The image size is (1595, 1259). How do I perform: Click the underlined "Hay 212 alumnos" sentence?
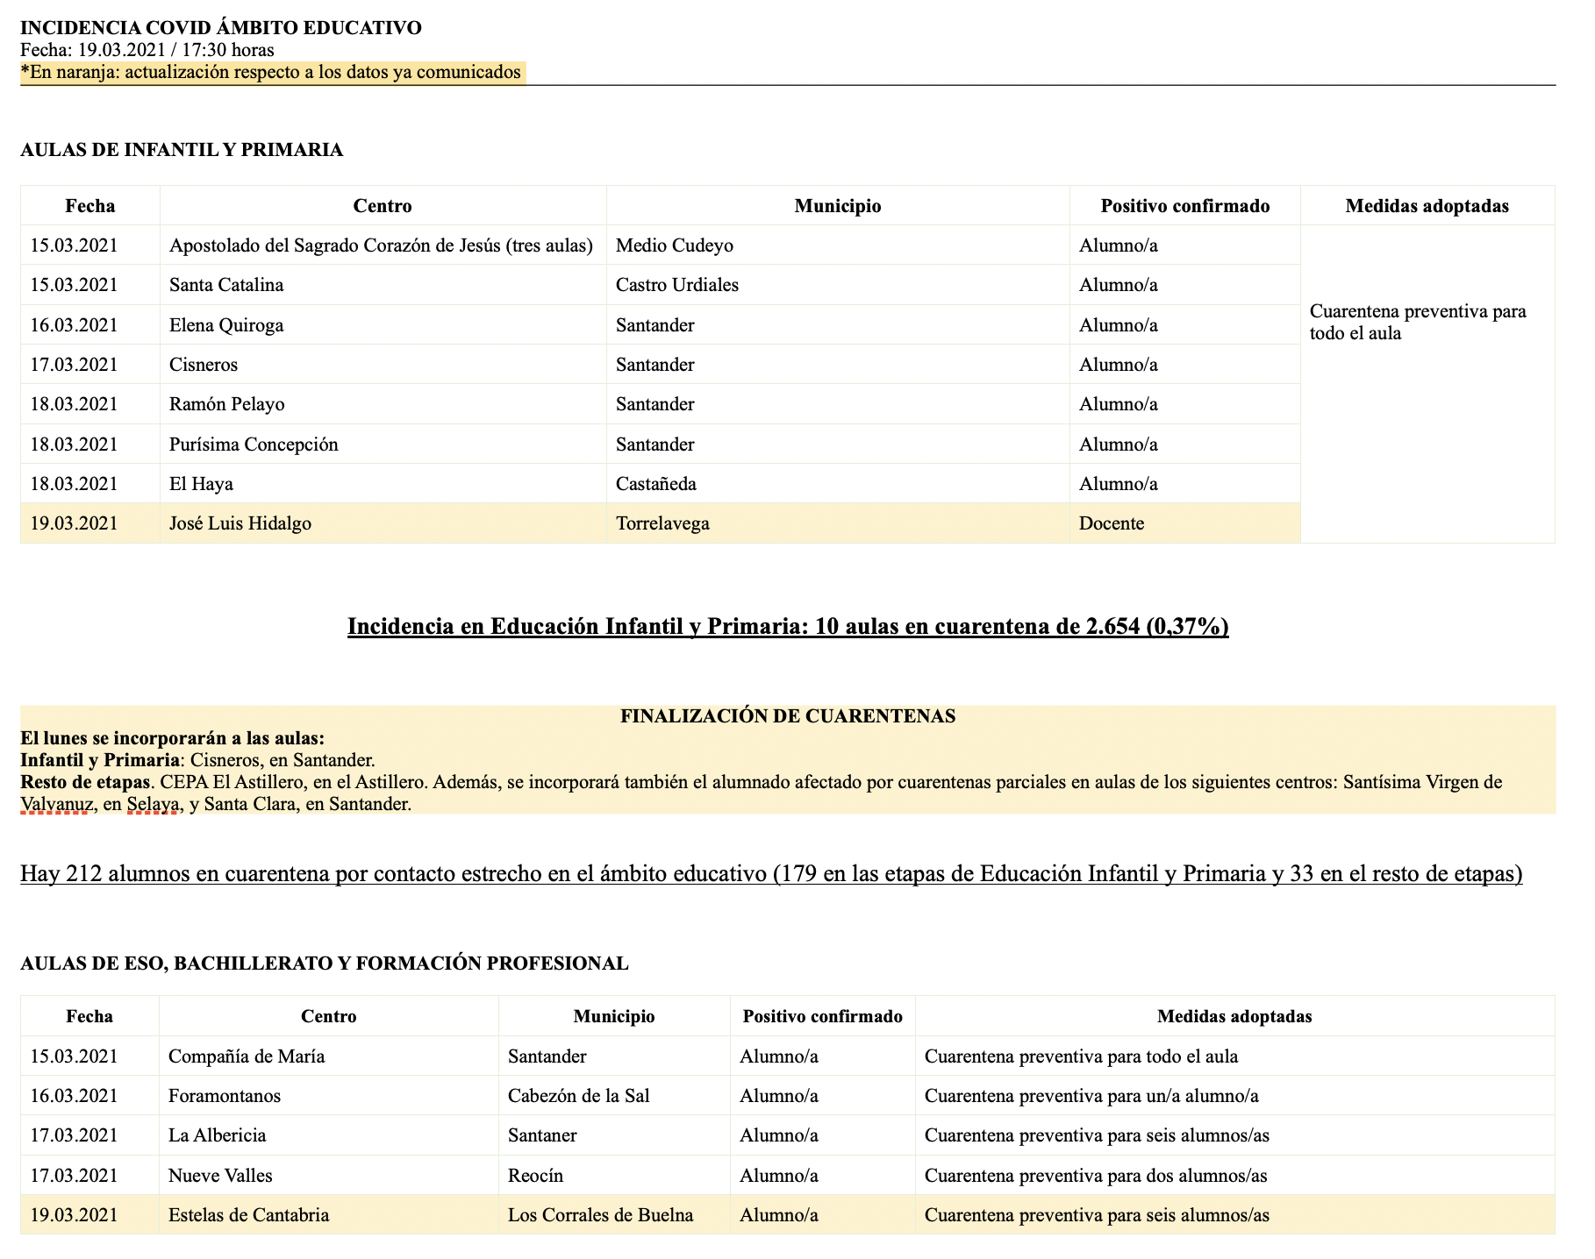[x=770, y=874]
